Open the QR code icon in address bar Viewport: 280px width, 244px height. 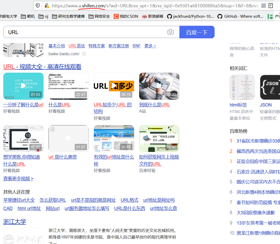click(x=264, y=6)
